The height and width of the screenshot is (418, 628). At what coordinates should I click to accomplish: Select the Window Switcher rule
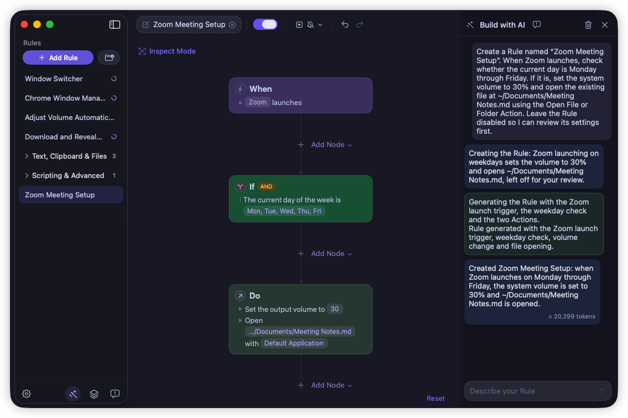point(71,79)
